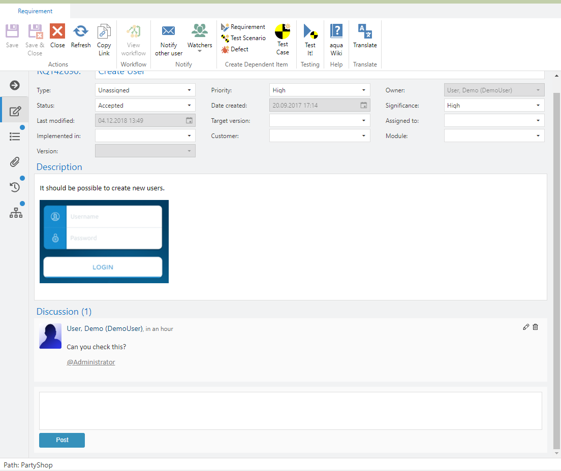Edit the discussion comment with the pencil
Viewport: 561px width, 471px height.
(526, 327)
